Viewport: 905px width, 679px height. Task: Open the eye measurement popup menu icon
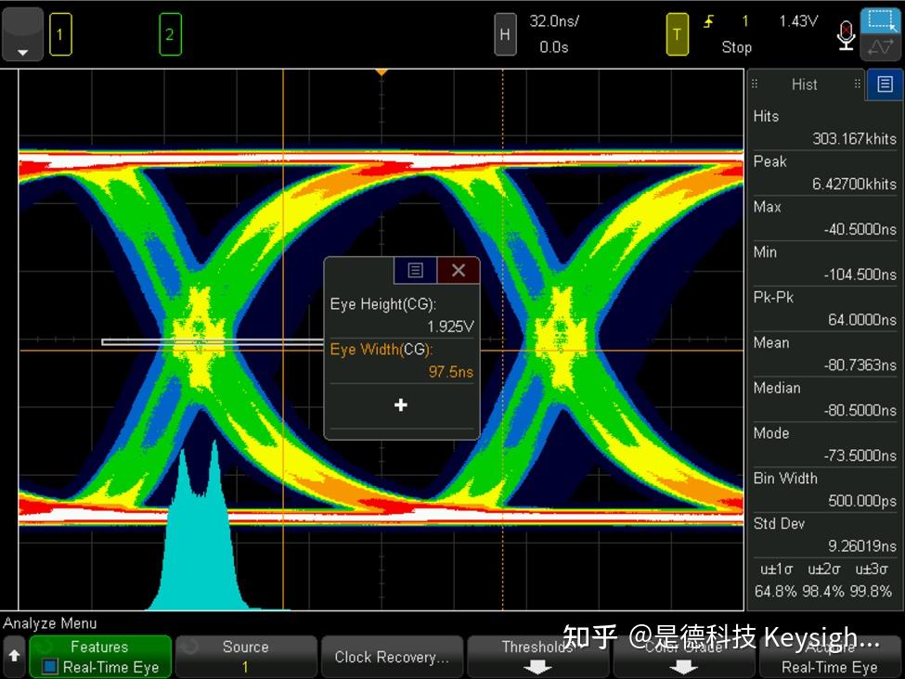[x=415, y=270]
